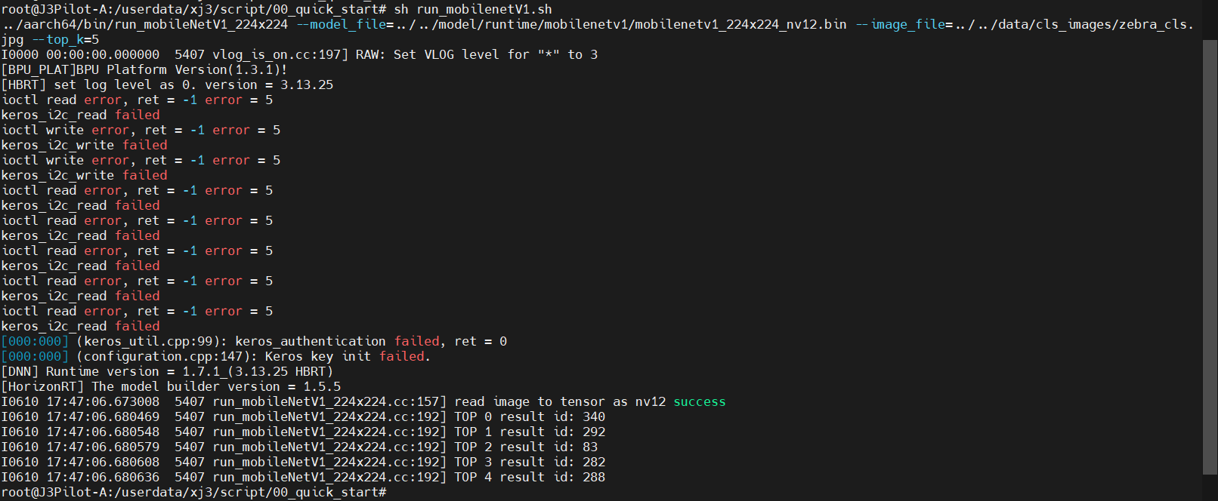Click the BPU Platform Version(1.3.1) line
The image size is (1218, 501).
(144, 69)
